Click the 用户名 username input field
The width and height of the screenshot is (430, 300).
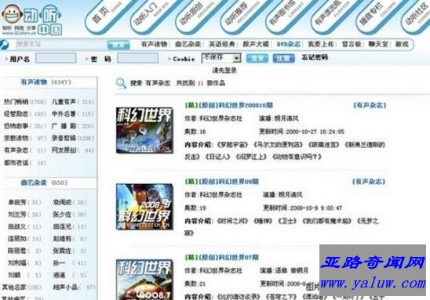click(56, 58)
